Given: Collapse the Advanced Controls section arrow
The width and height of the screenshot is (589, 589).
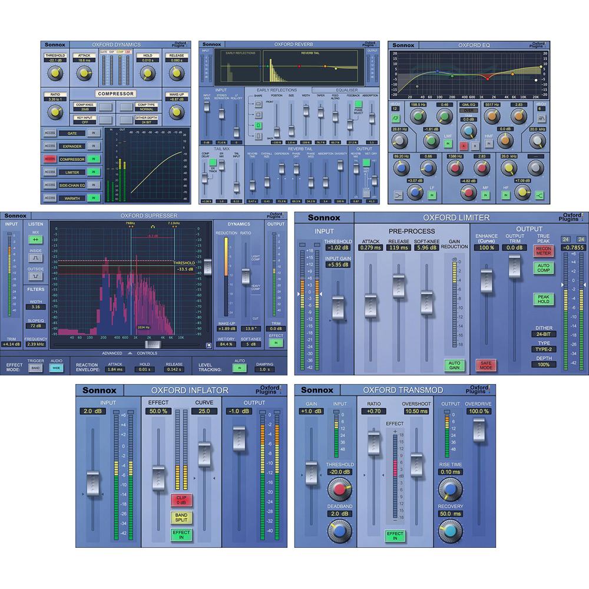Looking at the screenshot, I should 130,353.
